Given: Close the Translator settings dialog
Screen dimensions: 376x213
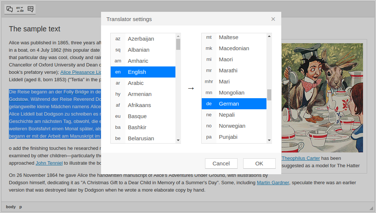Looking at the screenshot, I should [x=273, y=19].
